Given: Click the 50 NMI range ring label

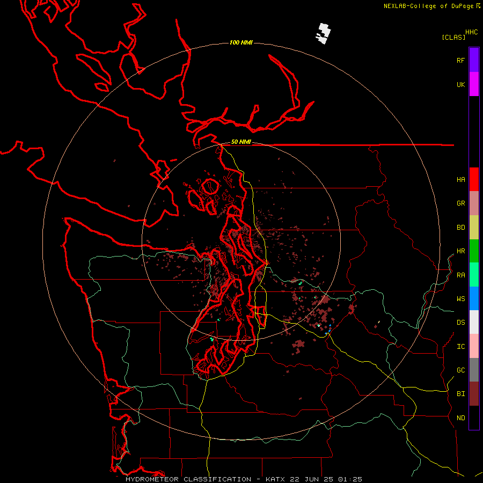Looking at the screenshot, I should (241, 142).
